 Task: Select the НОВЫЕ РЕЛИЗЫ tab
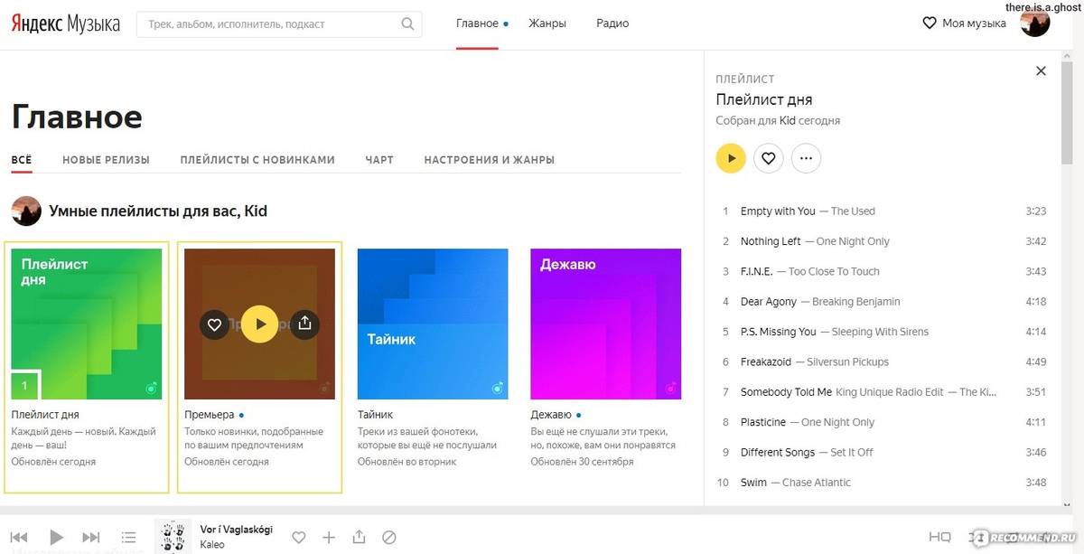pyautogui.click(x=106, y=160)
